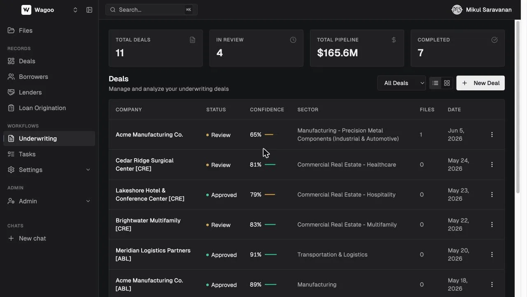This screenshot has height=297, width=527.
Task: Open Loan Origination page
Action: click(x=49, y=108)
